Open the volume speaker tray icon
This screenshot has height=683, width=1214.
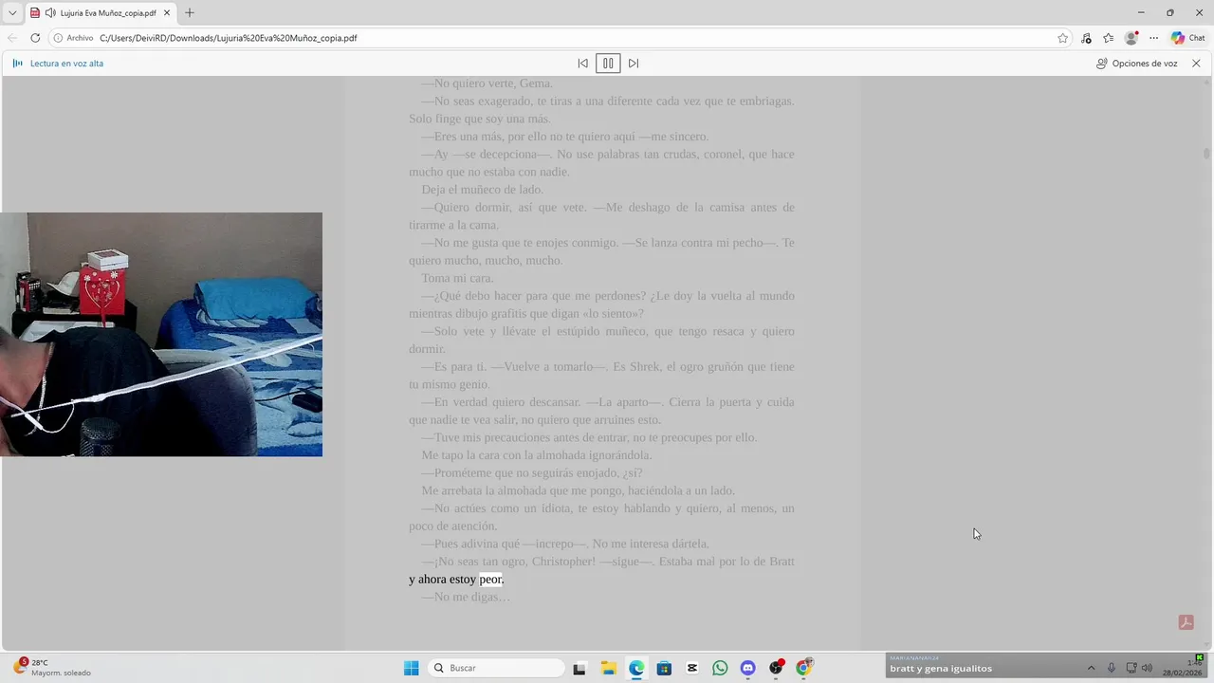(1147, 668)
